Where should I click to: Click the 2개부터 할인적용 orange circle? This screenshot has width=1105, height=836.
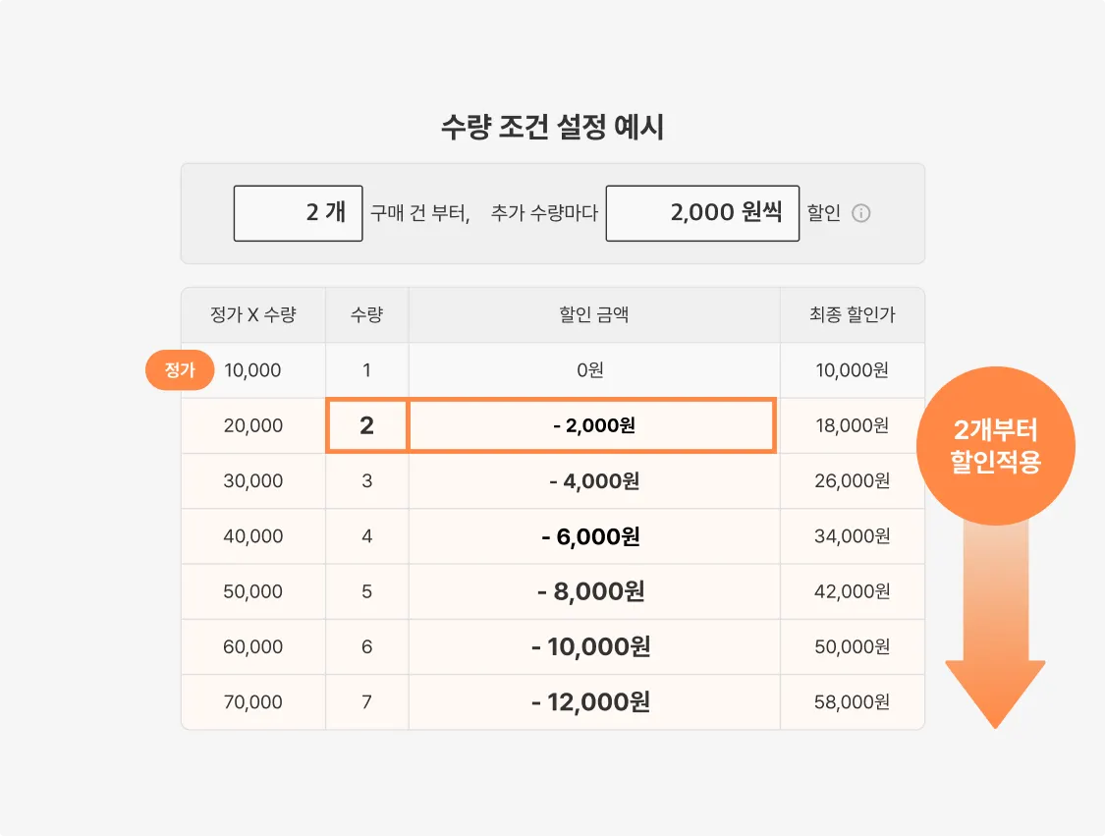(995, 445)
